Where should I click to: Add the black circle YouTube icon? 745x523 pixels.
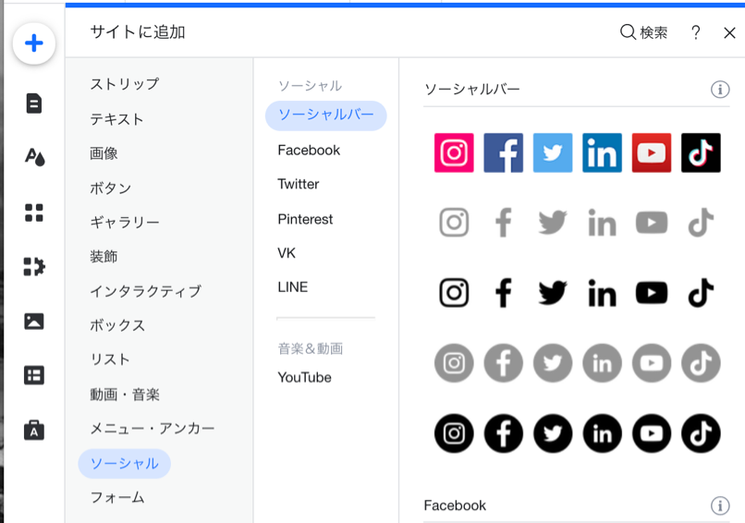tap(652, 433)
